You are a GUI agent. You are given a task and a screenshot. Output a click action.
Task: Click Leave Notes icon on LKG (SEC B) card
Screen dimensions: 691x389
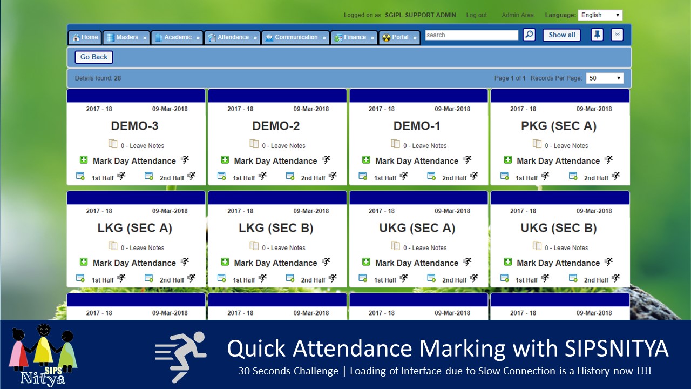point(254,246)
